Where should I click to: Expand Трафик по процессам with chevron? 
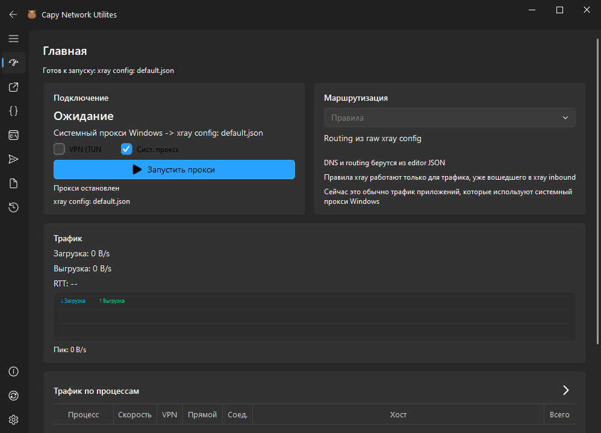565,390
